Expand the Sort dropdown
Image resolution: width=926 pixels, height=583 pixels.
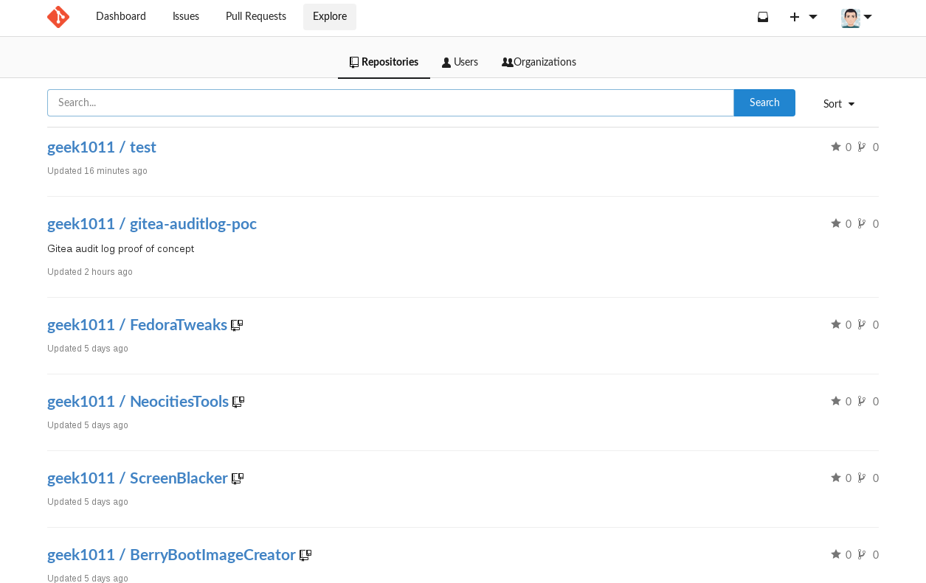[x=839, y=104]
